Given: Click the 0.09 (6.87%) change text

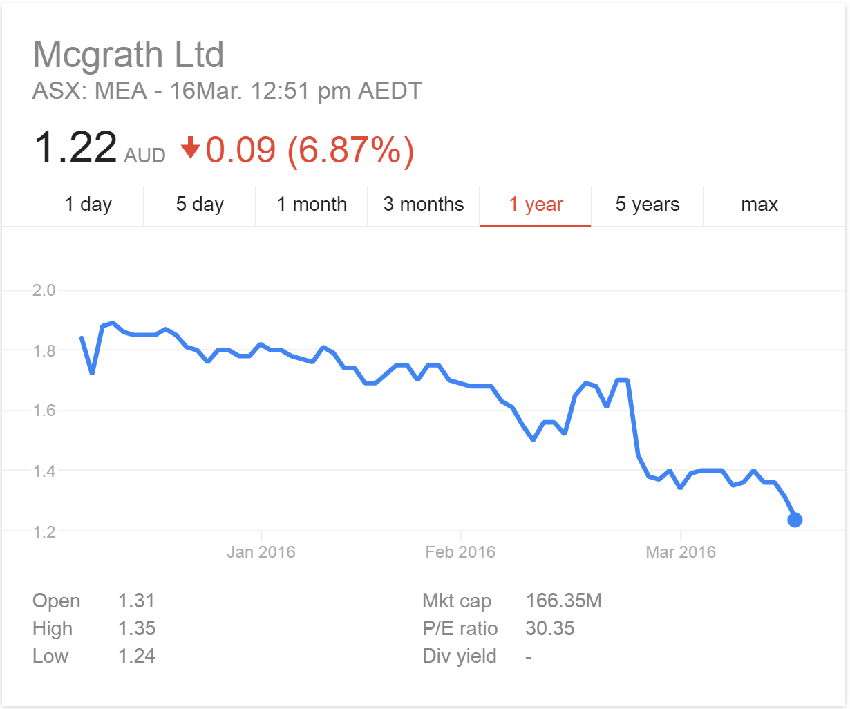Looking at the screenshot, I should tap(310, 149).
